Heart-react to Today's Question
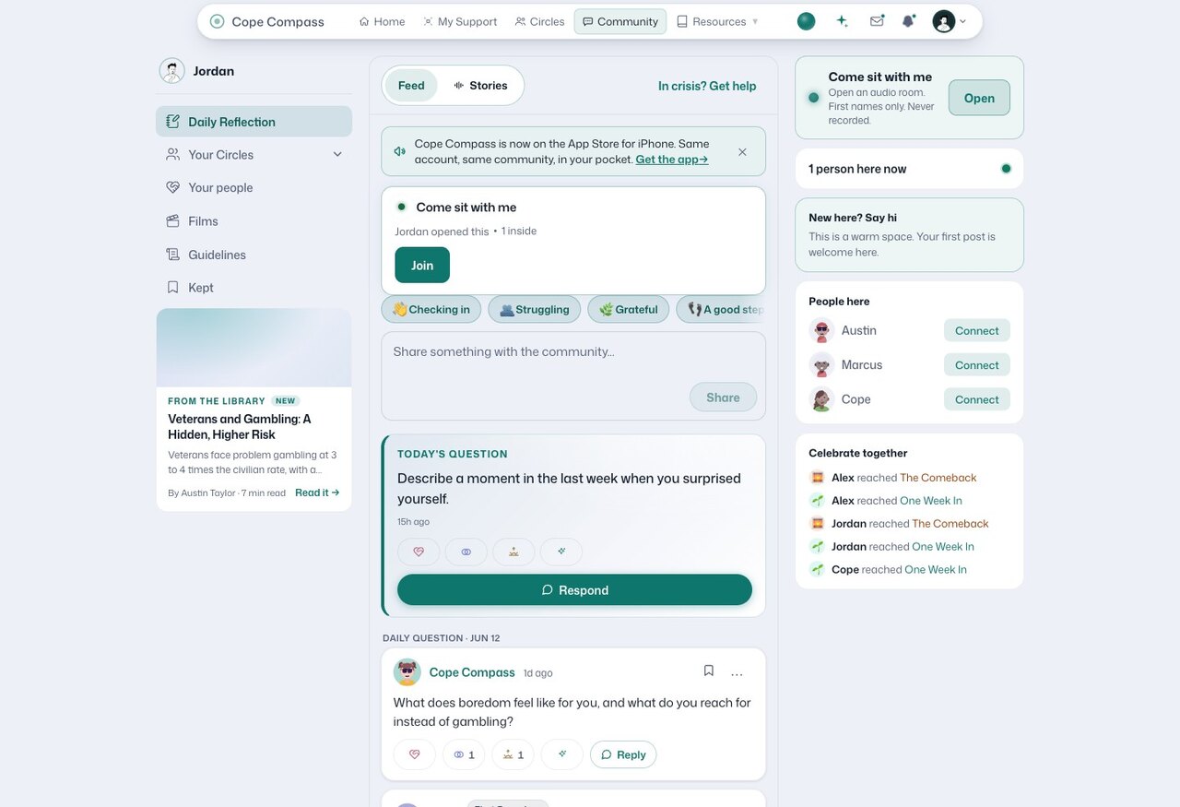Image resolution: width=1180 pixels, height=807 pixels. 419,552
